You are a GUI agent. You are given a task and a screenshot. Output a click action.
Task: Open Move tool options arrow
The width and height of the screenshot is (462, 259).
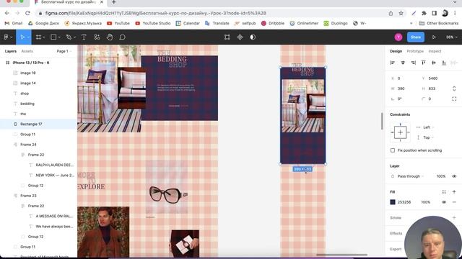point(28,37)
